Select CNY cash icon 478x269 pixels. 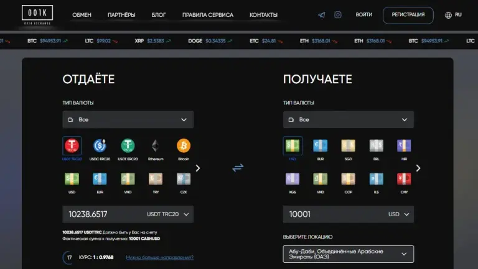point(404,179)
